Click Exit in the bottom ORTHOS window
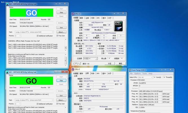 (61, 95)
